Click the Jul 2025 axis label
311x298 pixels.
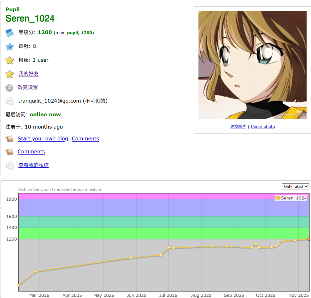[x=168, y=295]
